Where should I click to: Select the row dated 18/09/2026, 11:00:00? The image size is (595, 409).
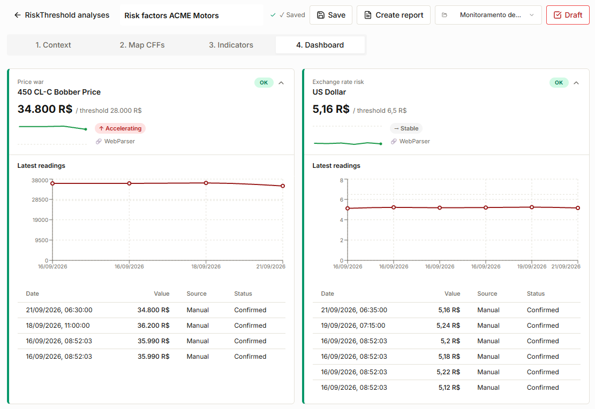(x=152, y=326)
